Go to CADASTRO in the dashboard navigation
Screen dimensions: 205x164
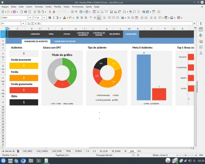(35, 34)
